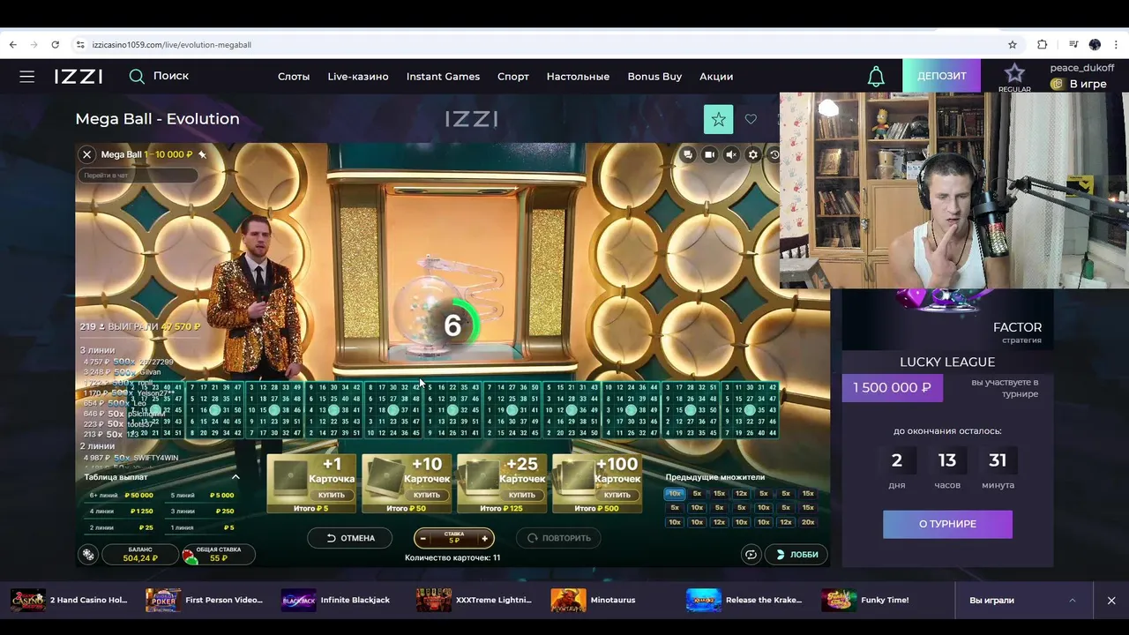
Task: Open Instant Games section
Action: (443, 77)
